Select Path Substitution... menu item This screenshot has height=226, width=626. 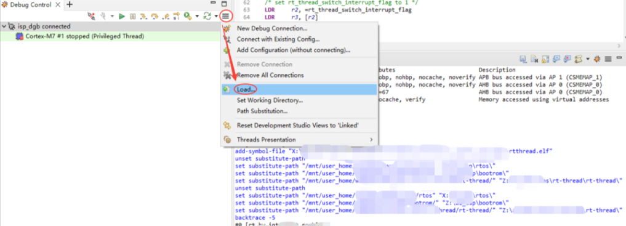[299, 111]
